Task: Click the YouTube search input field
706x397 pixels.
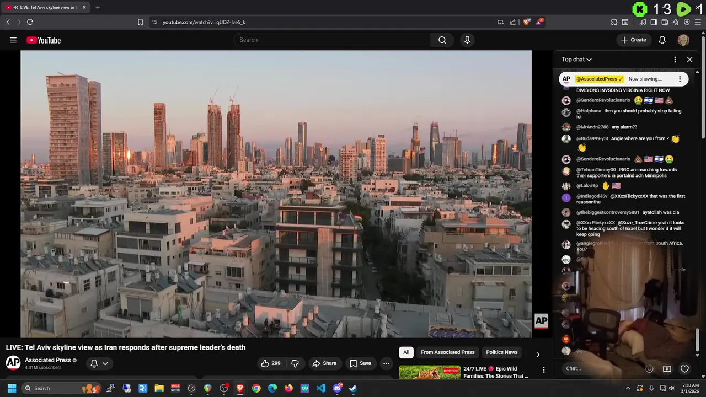Action: tap(332, 40)
